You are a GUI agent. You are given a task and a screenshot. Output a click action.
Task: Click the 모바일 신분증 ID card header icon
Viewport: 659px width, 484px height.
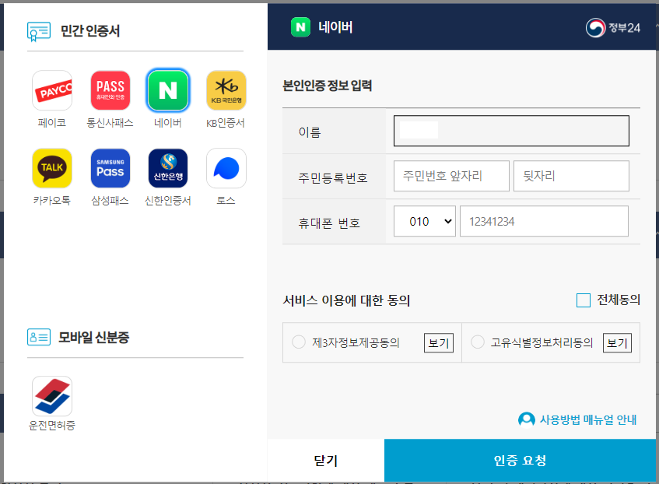[x=39, y=337]
